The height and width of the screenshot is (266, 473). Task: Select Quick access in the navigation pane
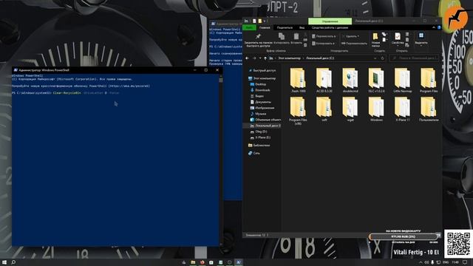262,70
